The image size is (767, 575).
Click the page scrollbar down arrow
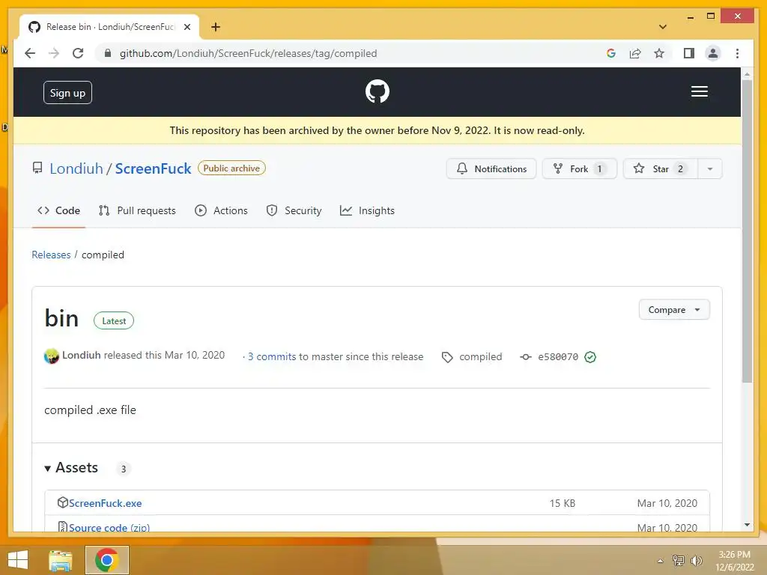pyautogui.click(x=747, y=525)
